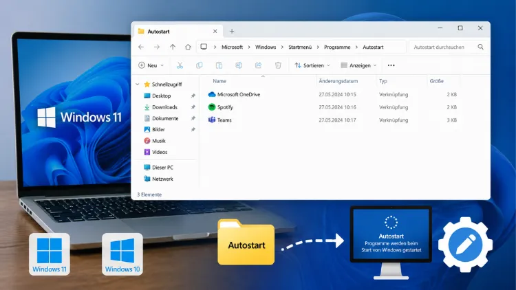Viewport: 516px width, 290px height.
Task: Click Microsoft in the breadcrumb path
Action: [232, 47]
